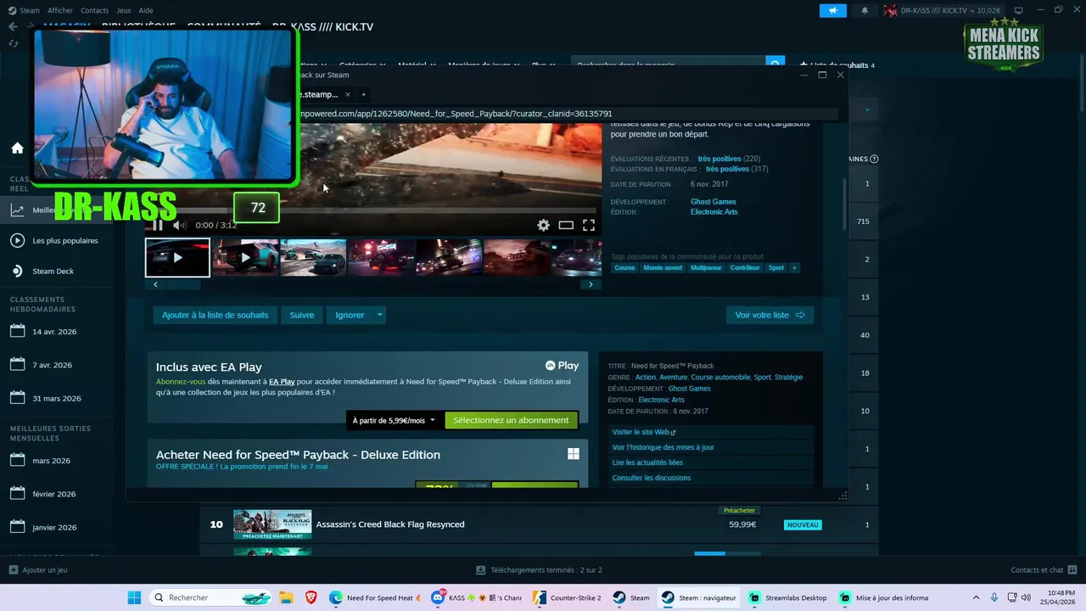Open notifications bell icon
This screenshot has height=611, width=1086.
[865, 10]
